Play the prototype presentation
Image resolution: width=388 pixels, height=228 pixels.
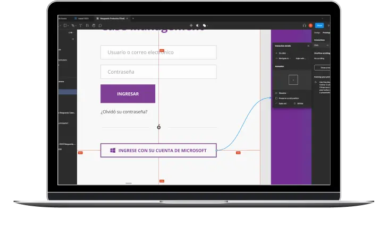328,25
